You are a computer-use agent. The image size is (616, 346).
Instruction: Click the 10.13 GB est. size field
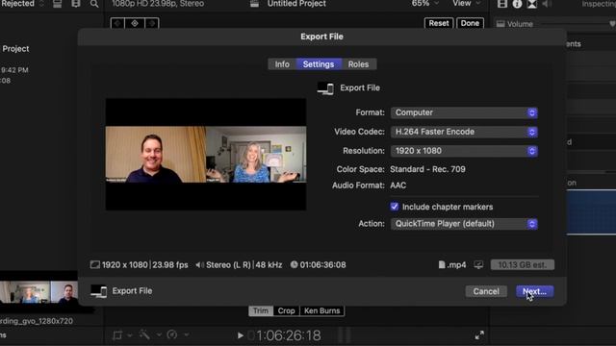click(x=523, y=265)
